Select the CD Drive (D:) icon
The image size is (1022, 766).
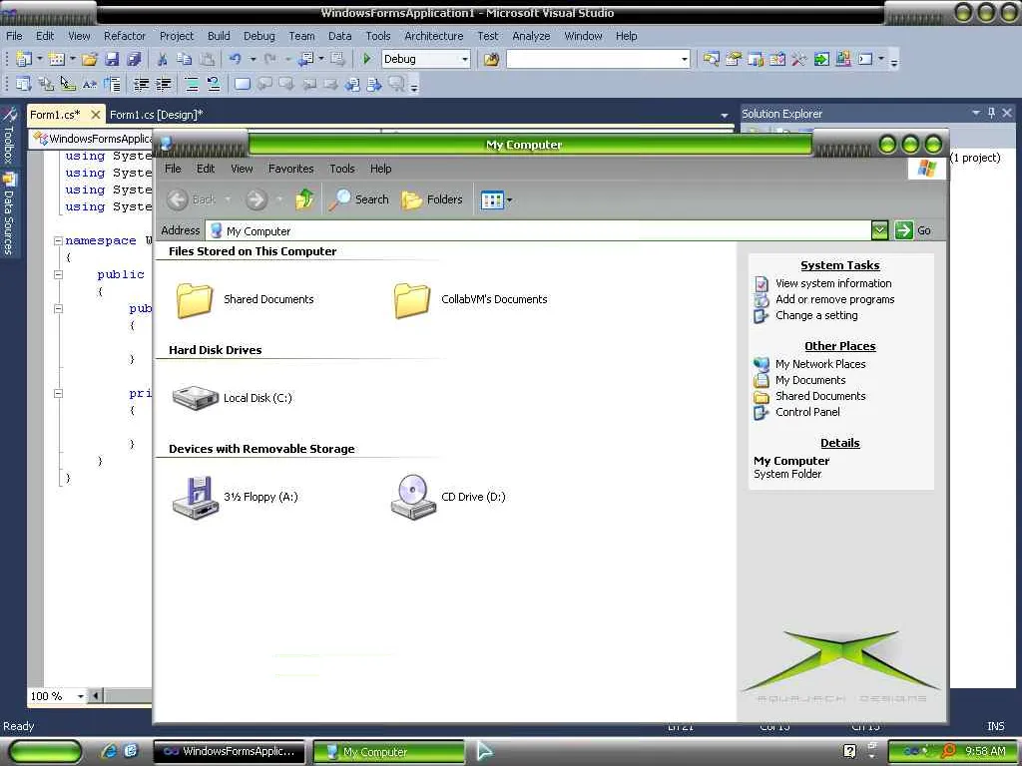click(412, 497)
